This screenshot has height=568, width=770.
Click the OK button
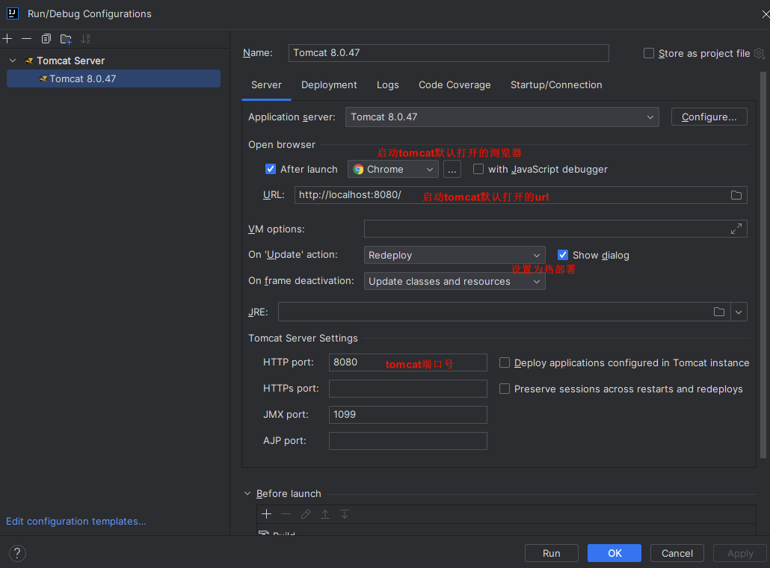pos(615,553)
